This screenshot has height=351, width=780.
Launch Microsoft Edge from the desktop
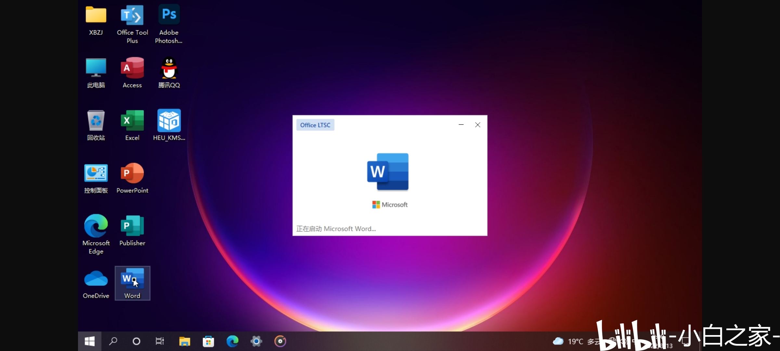[x=96, y=226]
